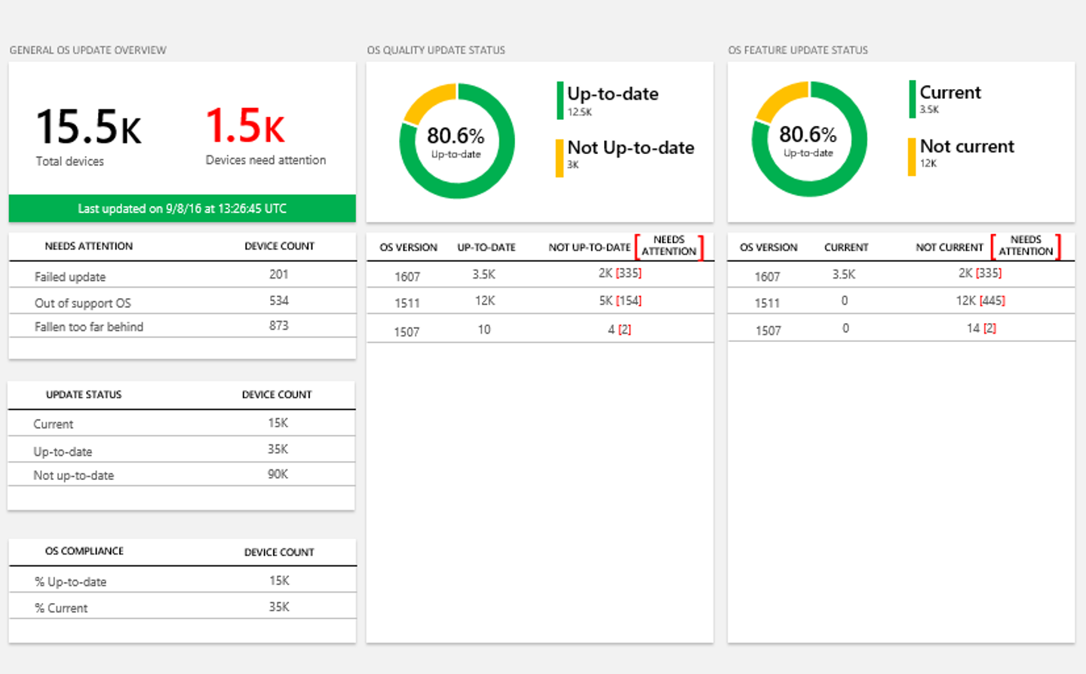
Task: Click the green swatch beside Up-to-date legend
Action: pos(560,100)
